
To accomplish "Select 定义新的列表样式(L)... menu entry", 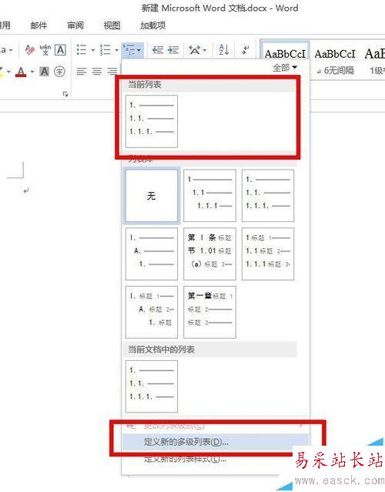I will 216,459.
